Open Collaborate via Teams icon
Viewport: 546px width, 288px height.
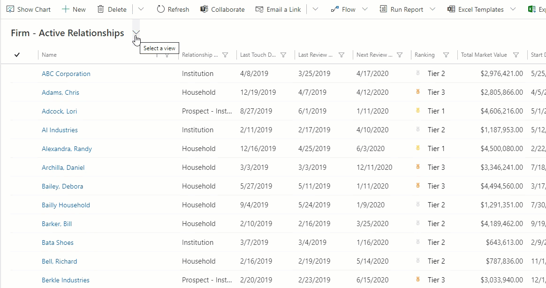[204, 9]
